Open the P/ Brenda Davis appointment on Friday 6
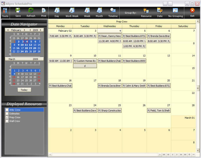This screenshot has height=158, width=201. [159, 36]
